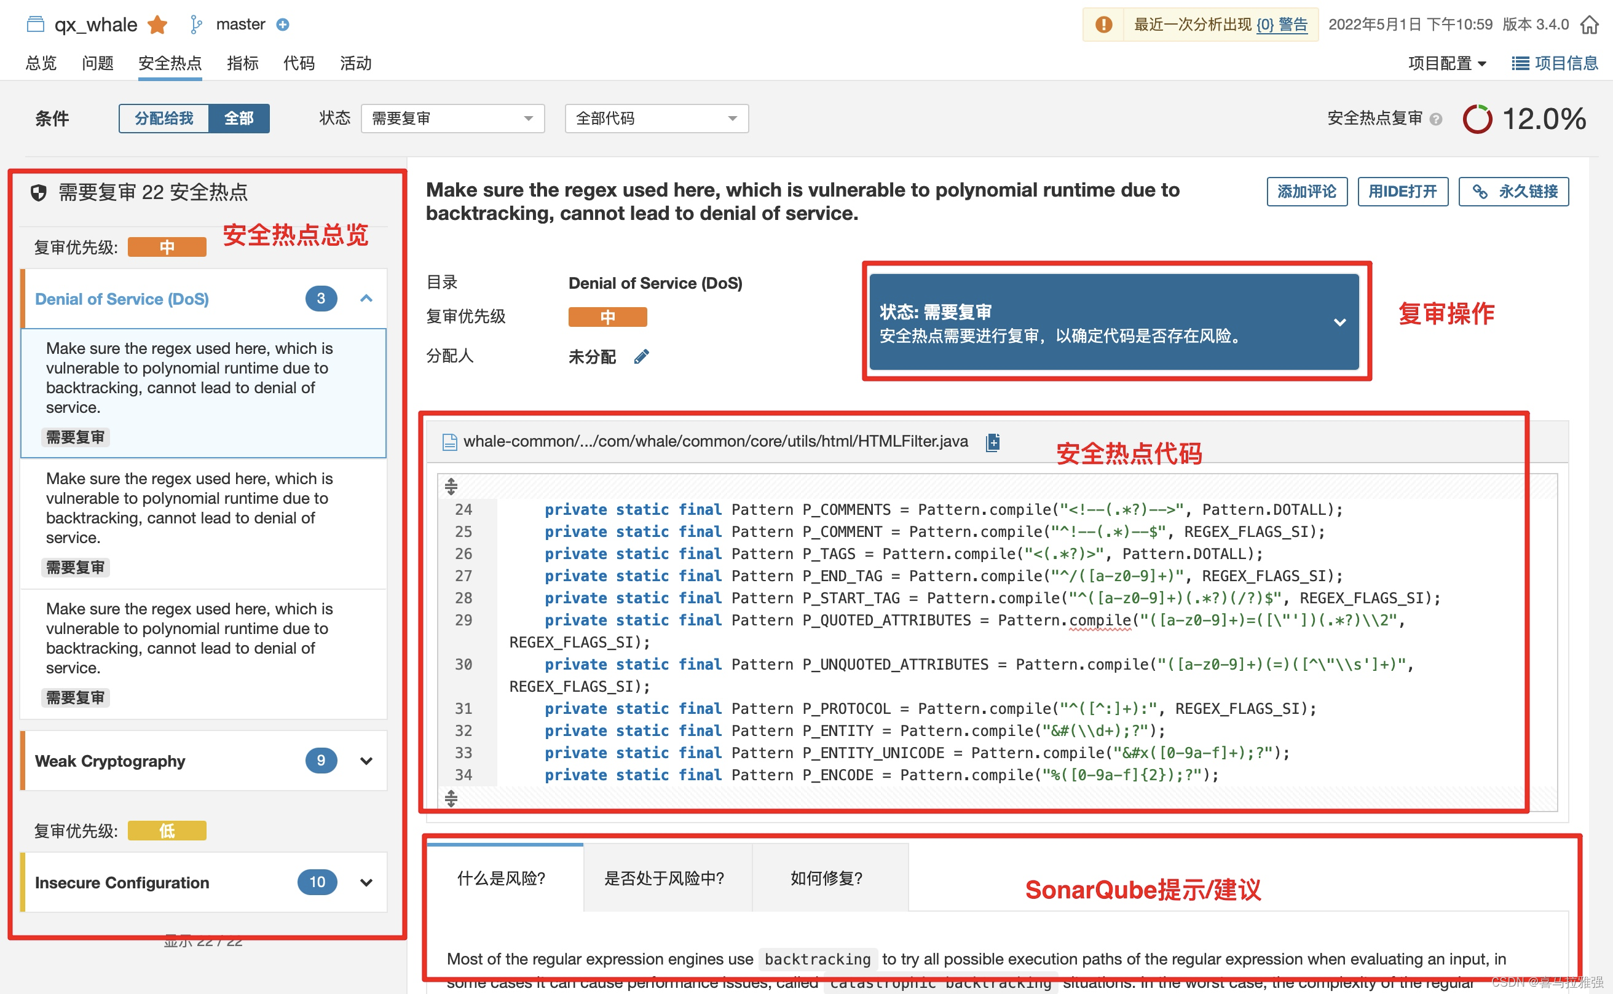
Task: Click the 低 priority badge in the list
Action: [167, 831]
